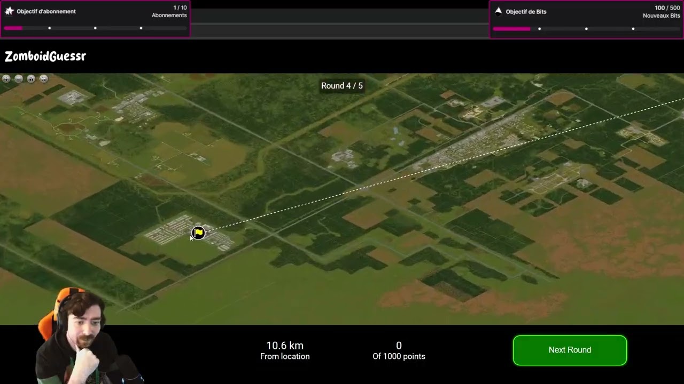
Task: Click the '100 / 500' Bits count
Action: pos(667,8)
